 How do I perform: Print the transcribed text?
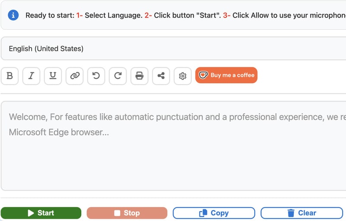(139, 76)
